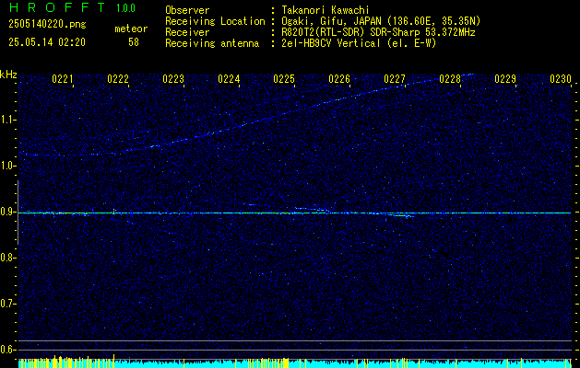Click the 0228 time marker

click(x=450, y=79)
